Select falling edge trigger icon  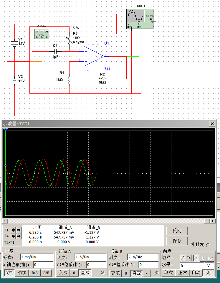coord(189,258)
